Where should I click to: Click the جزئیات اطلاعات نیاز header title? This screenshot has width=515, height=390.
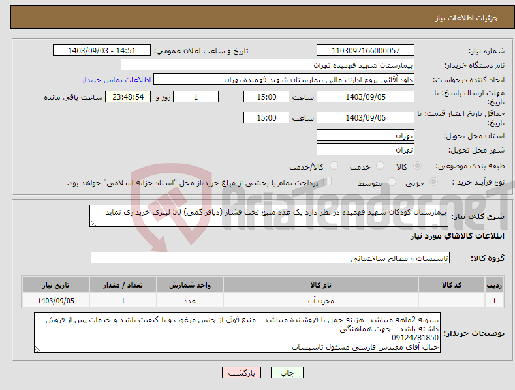pos(467,18)
